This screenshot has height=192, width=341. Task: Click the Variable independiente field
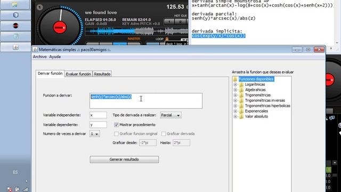pyautogui.click(x=98, y=115)
